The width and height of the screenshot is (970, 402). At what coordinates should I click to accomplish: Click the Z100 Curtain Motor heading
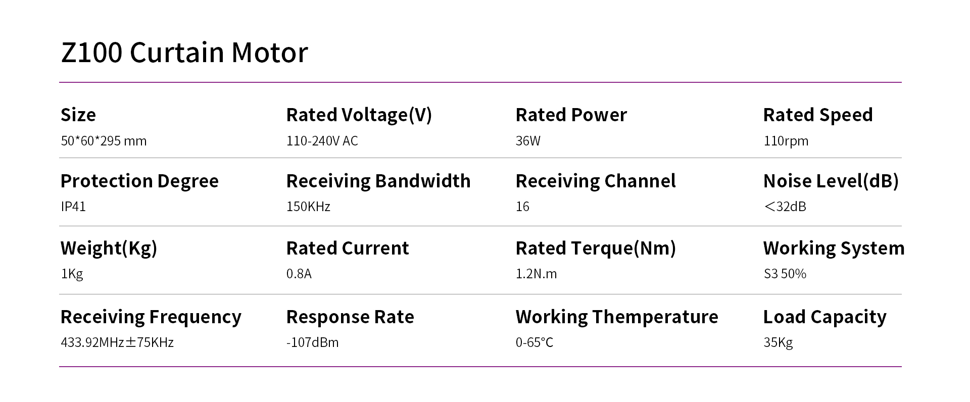click(184, 53)
